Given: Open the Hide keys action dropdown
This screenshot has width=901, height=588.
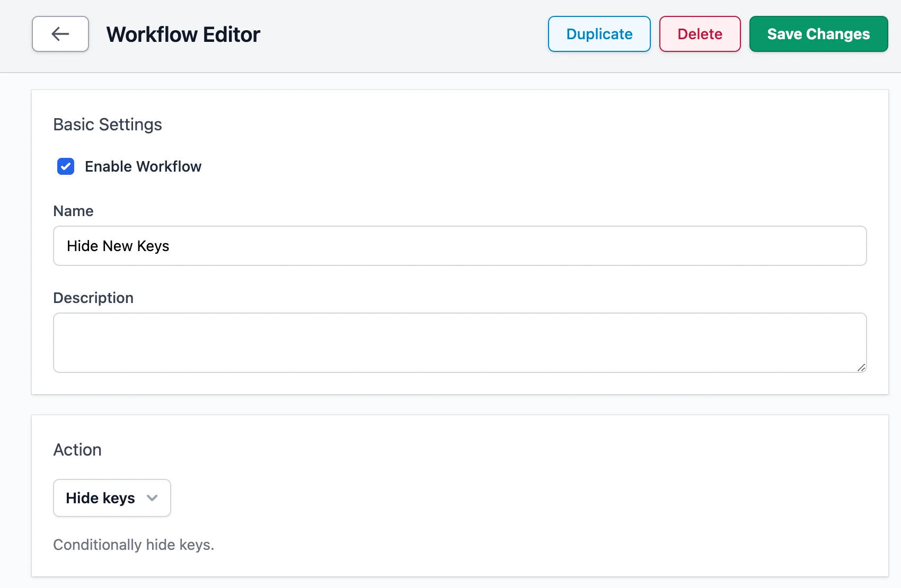Looking at the screenshot, I should pos(112,498).
